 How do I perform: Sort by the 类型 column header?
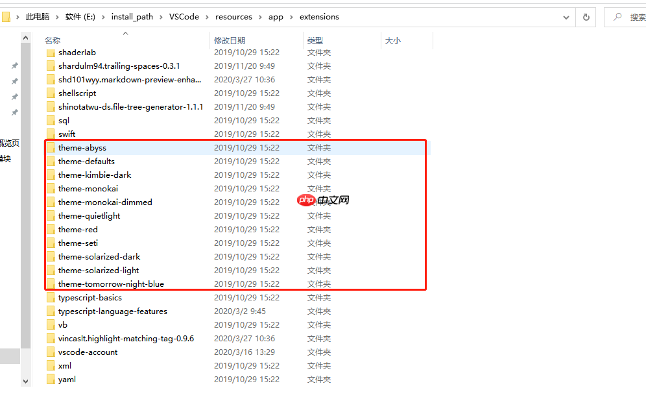pyautogui.click(x=315, y=40)
